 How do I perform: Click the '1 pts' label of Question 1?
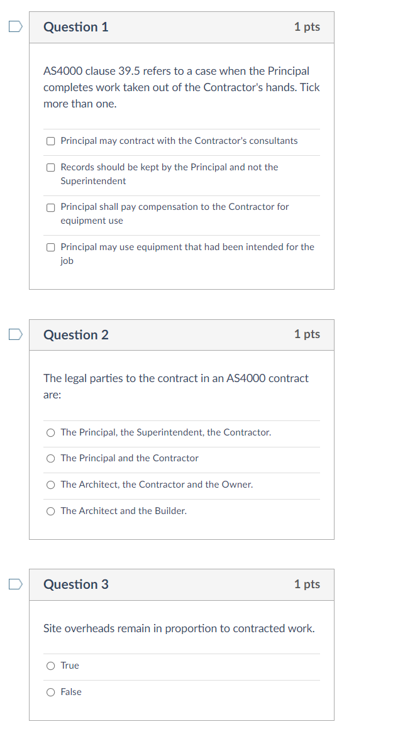tap(307, 27)
